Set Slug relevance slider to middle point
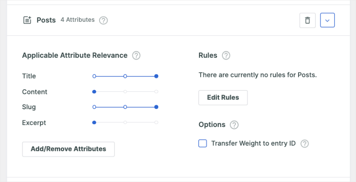The image size is (356, 182). pyautogui.click(x=125, y=107)
